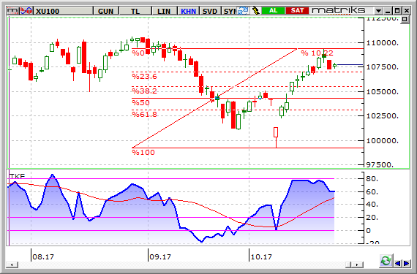Click the 105000 price axis value

point(383,92)
